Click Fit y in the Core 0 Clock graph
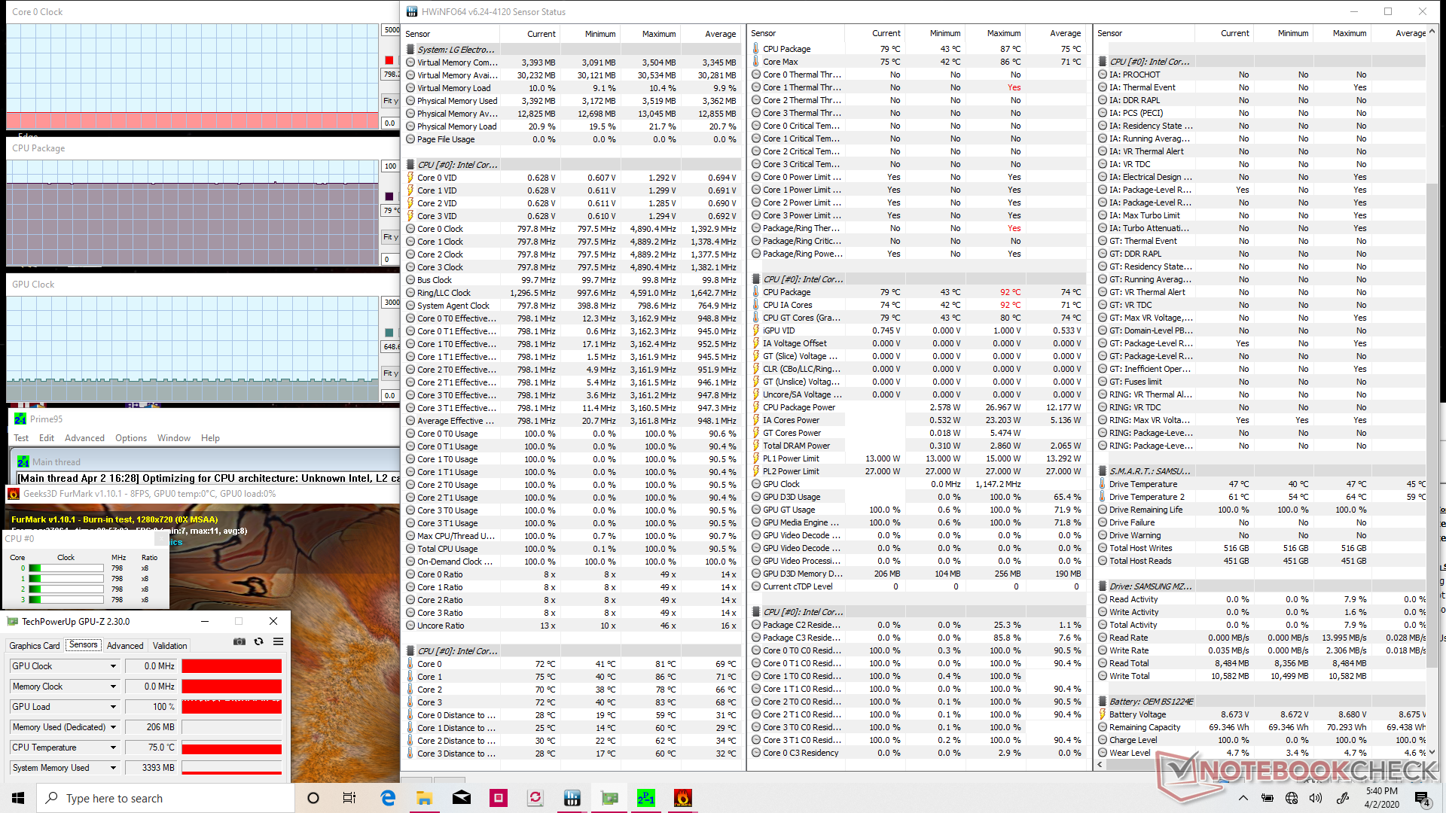 pyautogui.click(x=390, y=101)
